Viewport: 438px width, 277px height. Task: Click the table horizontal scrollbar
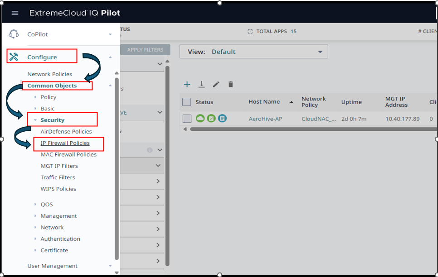coord(313,129)
